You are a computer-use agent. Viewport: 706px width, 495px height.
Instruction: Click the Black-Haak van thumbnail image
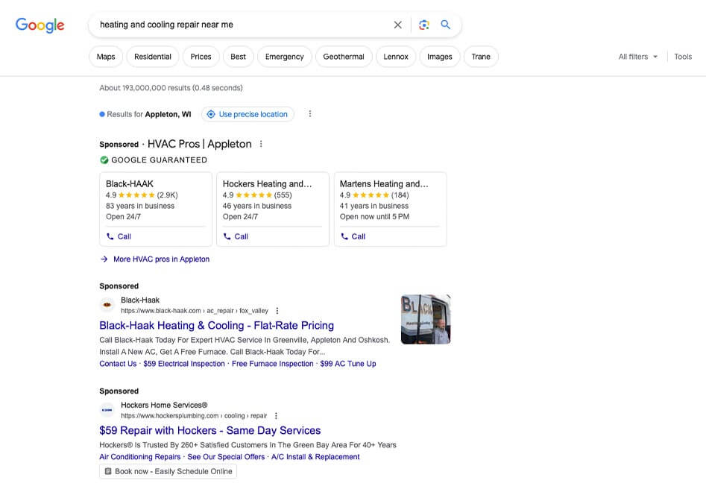[x=426, y=319]
